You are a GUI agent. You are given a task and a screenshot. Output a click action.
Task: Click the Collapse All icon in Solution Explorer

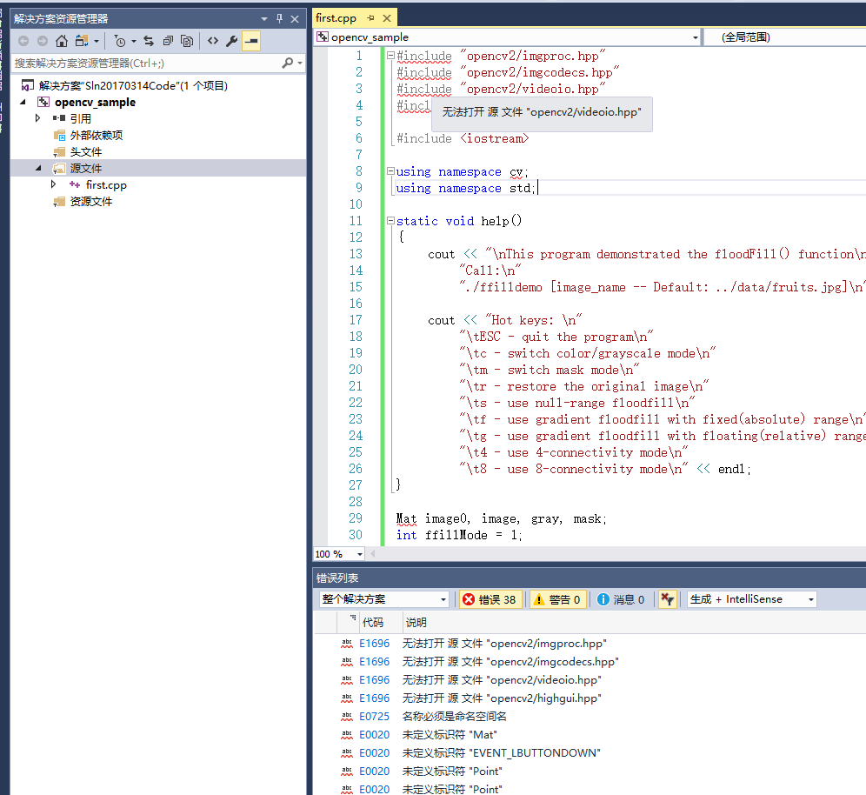pos(167,41)
